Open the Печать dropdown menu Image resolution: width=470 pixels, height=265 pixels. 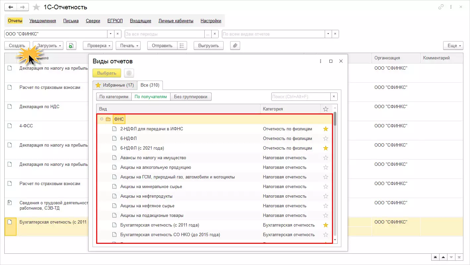click(128, 46)
